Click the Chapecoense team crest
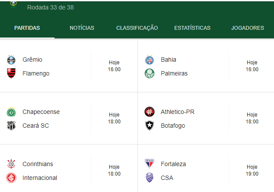Image resolution: width=274 pixels, height=192 pixels. tap(11, 112)
